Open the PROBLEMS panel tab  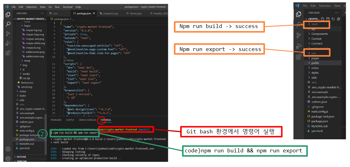point(56,120)
